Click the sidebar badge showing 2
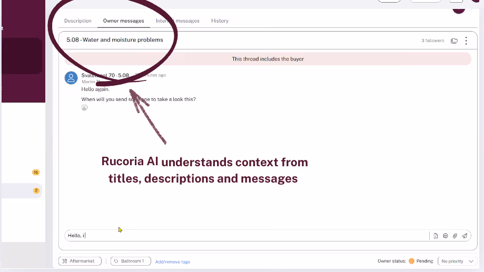 [36, 190]
